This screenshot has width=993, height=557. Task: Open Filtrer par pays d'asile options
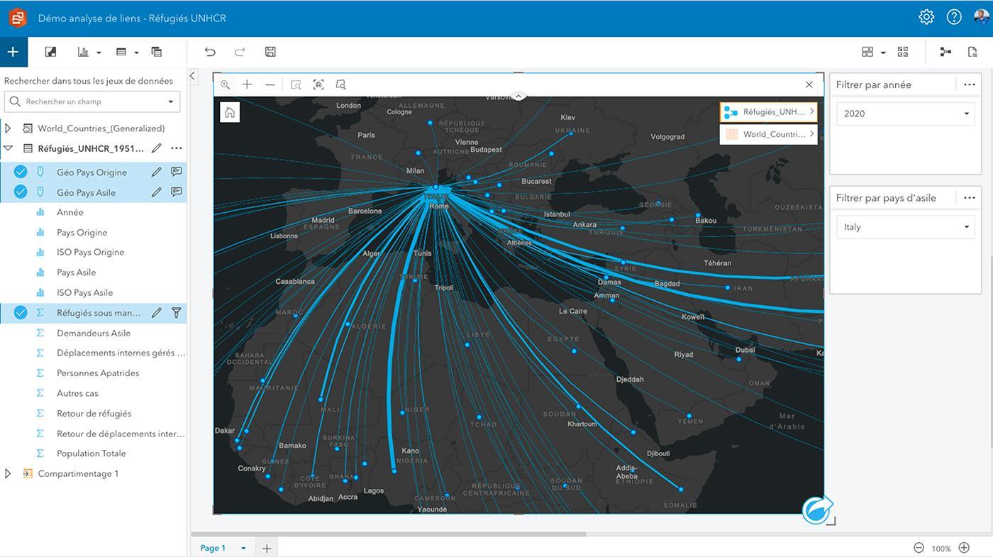pos(970,198)
